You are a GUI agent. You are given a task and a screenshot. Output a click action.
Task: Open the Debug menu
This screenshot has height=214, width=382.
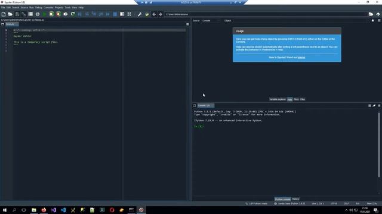(x=38, y=8)
